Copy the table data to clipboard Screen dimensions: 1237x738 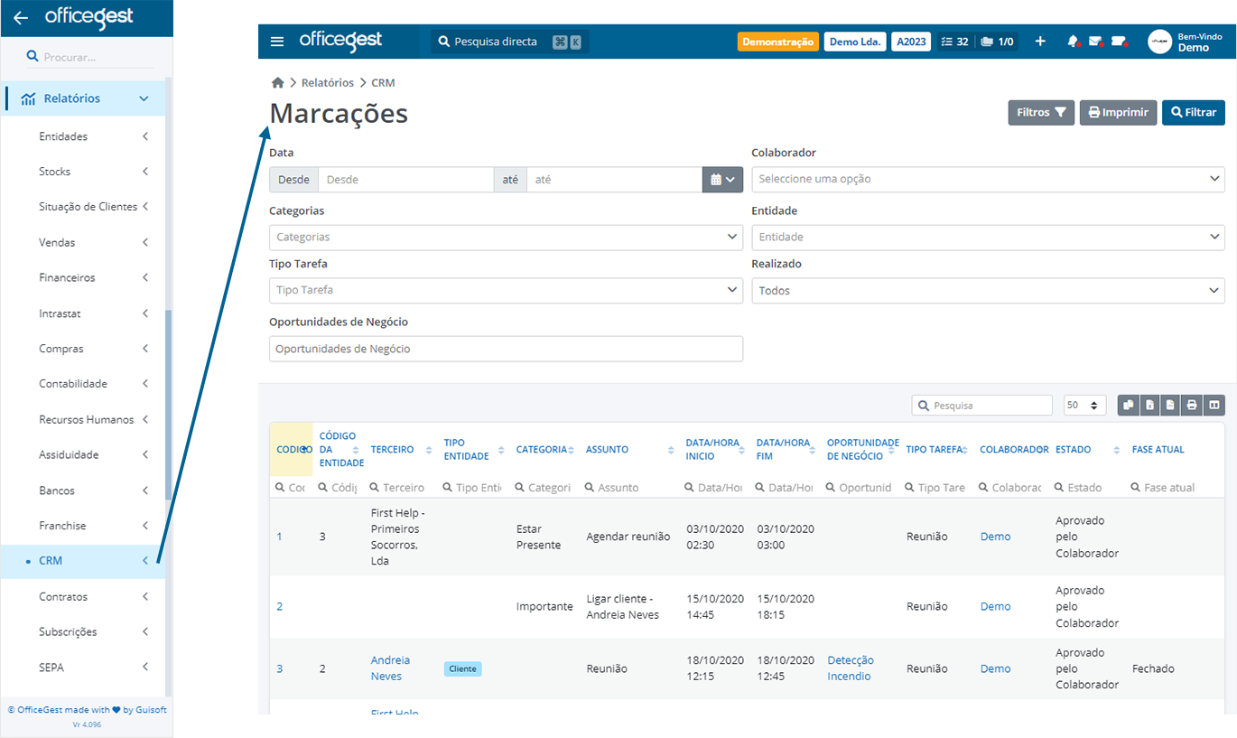click(x=1128, y=405)
